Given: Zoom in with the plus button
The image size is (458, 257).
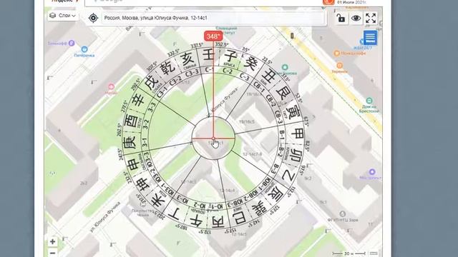Looking at the screenshot, I should click(x=52, y=241).
